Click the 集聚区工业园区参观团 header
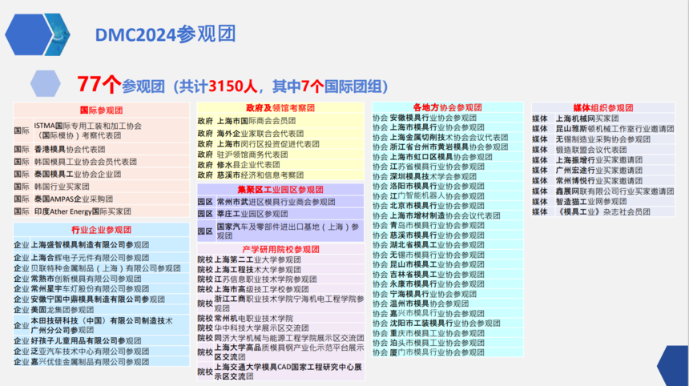 [280, 189]
